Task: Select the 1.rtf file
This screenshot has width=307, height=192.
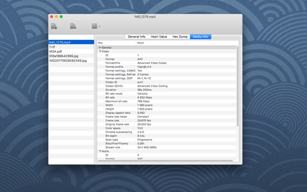Action: pyautogui.click(x=71, y=47)
